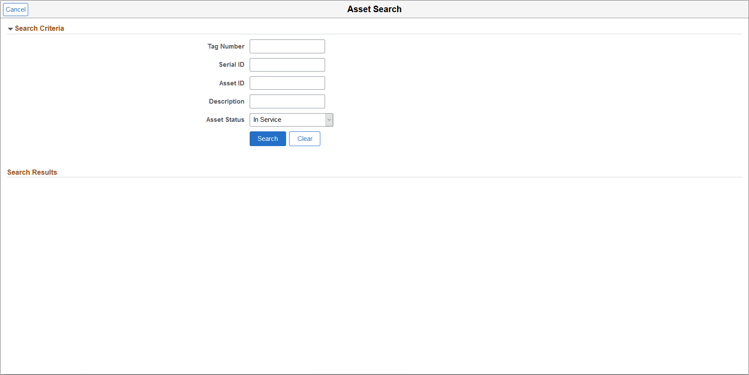Focus the Serial ID input field
The height and width of the screenshot is (375, 749).
[x=287, y=65]
